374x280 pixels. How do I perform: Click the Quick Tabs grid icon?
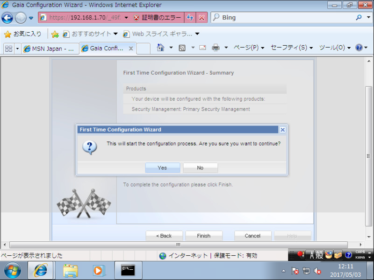[x=8, y=49]
